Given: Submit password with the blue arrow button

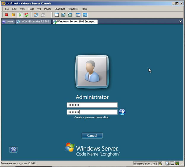Looking at the screenshot, I should 122,112.
